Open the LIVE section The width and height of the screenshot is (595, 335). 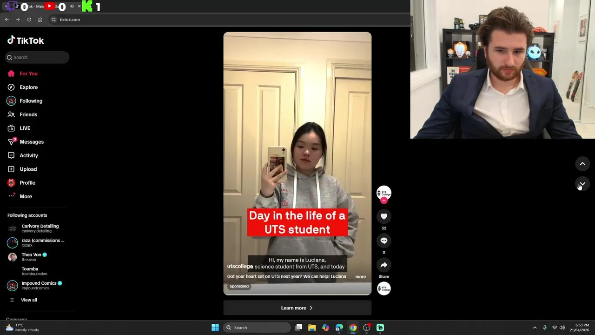click(x=25, y=128)
